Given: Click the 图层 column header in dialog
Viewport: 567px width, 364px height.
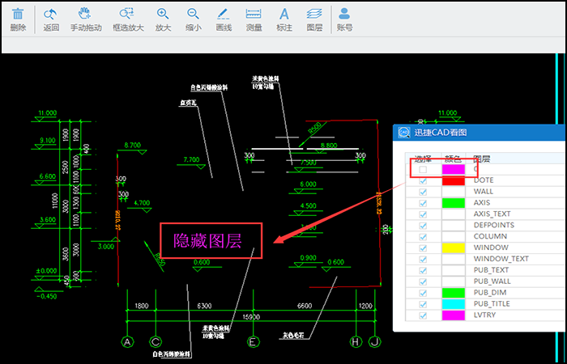Looking at the screenshot, I should (482, 159).
